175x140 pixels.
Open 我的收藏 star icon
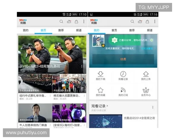100,90
